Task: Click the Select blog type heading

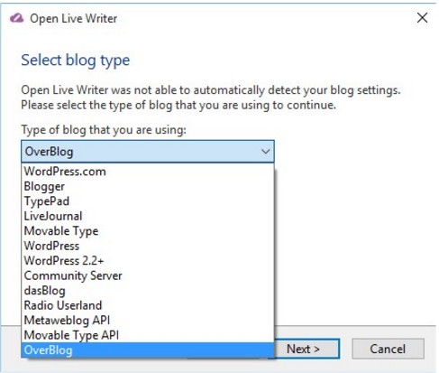Action: 76,61
